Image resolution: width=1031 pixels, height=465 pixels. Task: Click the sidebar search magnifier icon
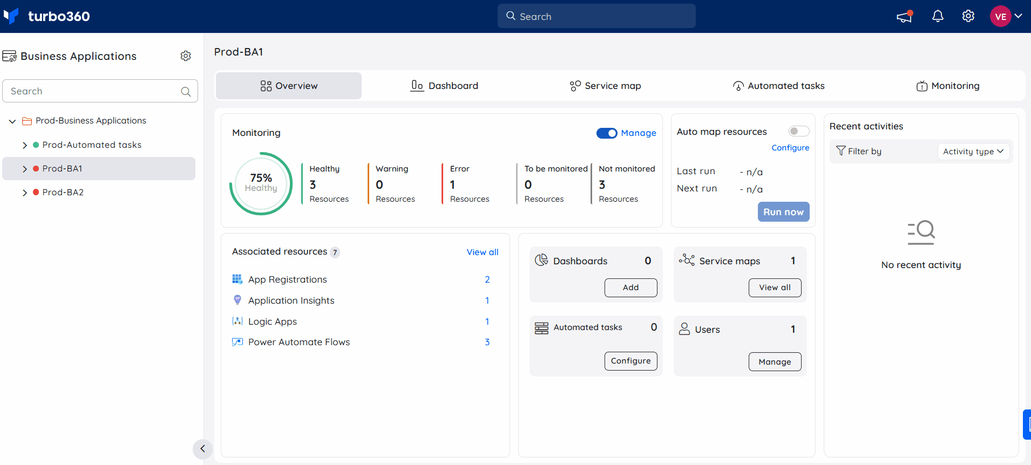tap(186, 92)
